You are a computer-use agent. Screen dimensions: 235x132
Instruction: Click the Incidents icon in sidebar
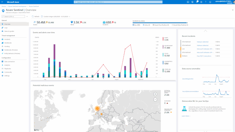[2, 39]
